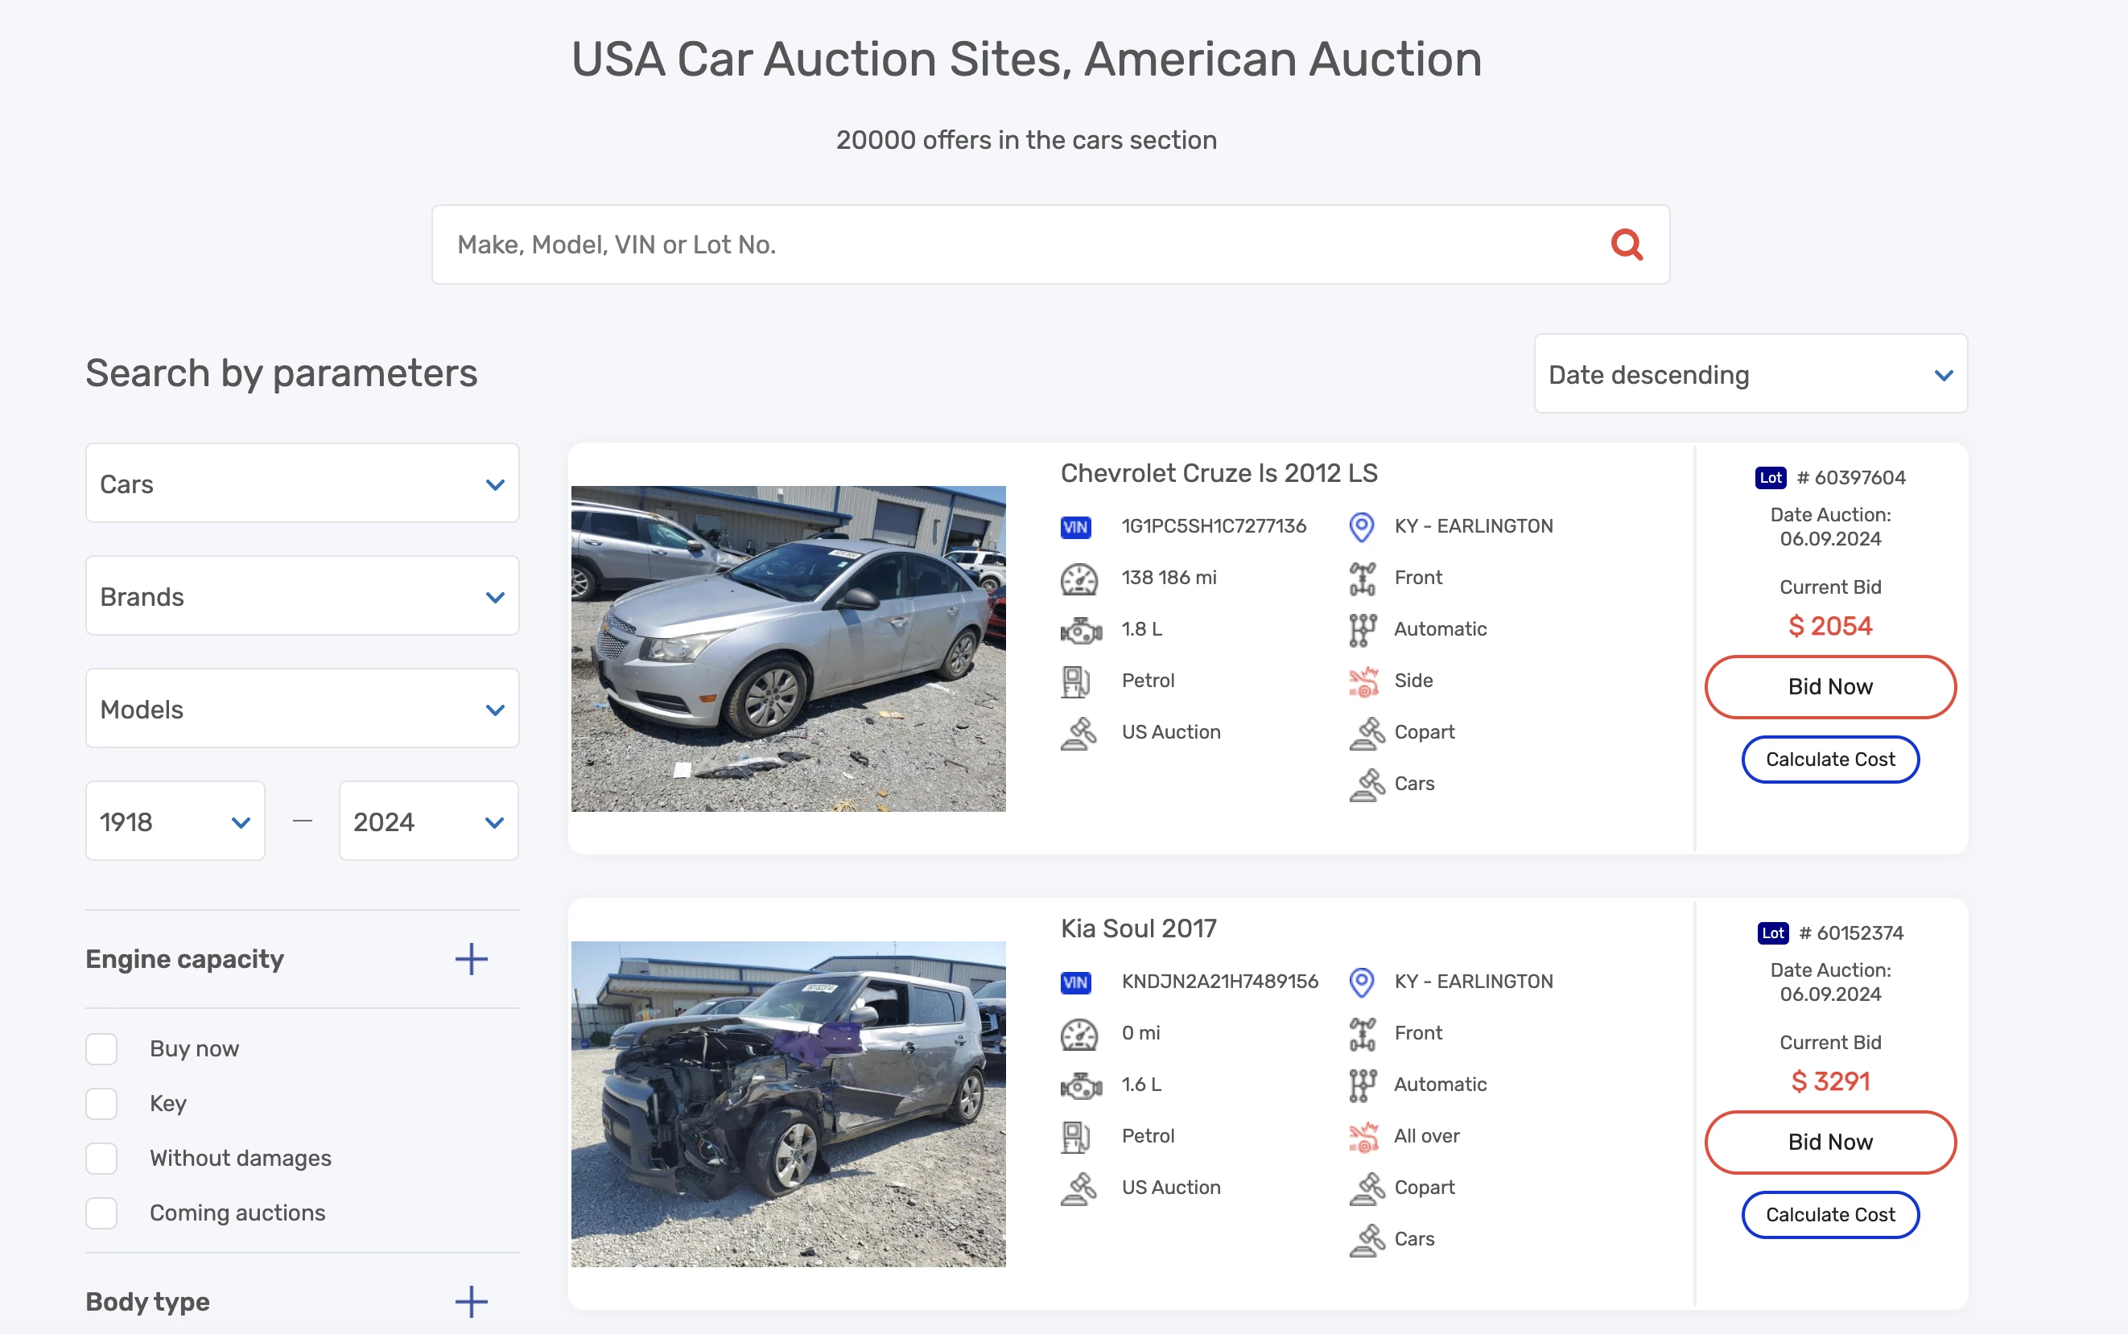Select Cars category from the dropdown
This screenshot has height=1334, width=2128.
pyautogui.click(x=303, y=484)
